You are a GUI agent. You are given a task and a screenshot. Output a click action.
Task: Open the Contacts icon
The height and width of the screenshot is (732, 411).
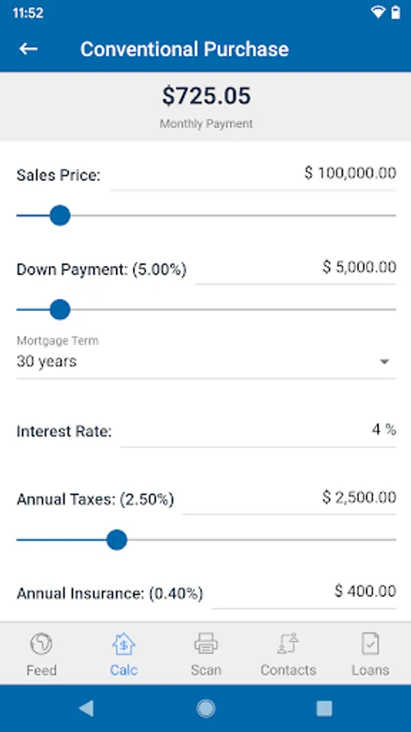(x=288, y=644)
